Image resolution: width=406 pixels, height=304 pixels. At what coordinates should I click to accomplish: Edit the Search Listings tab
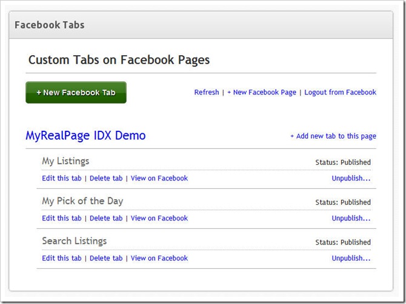click(x=62, y=258)
